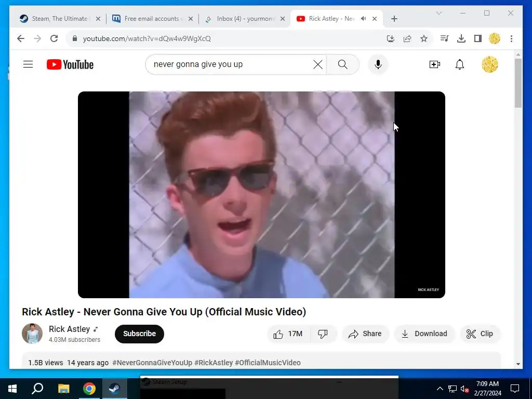Screen dimensions: 532x399
Task: Open the 7:09 AM clock calendar
Action: [x=487, y=389]
